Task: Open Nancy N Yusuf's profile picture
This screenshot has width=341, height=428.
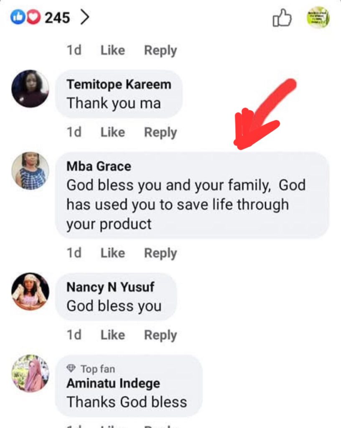Action: coord(30,291)
